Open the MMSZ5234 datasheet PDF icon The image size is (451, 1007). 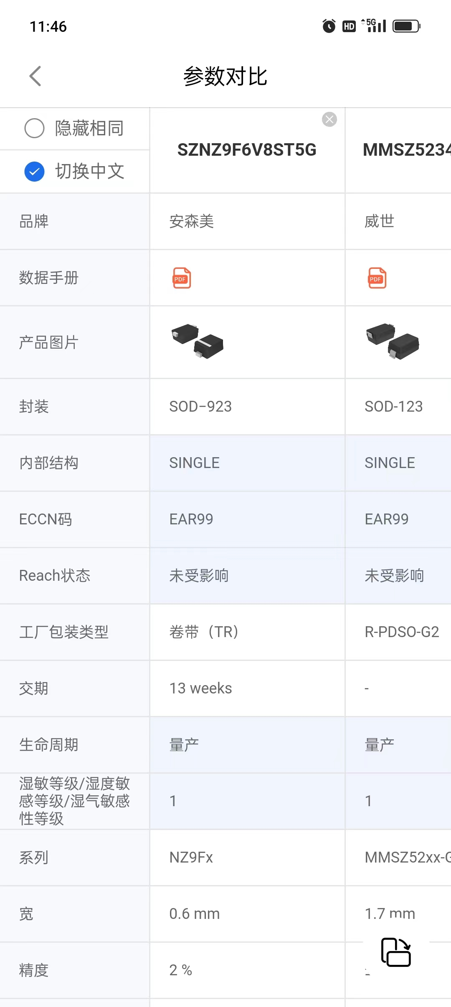377,278
